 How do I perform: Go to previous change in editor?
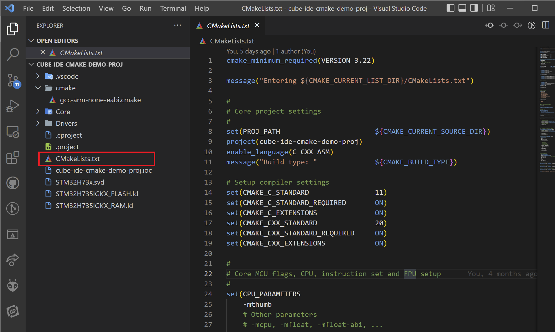[489, 26]
